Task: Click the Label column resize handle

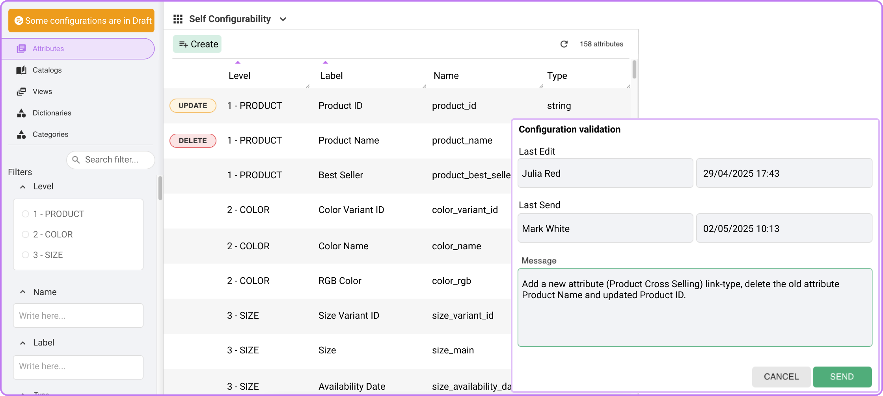Action: point(424,86)
